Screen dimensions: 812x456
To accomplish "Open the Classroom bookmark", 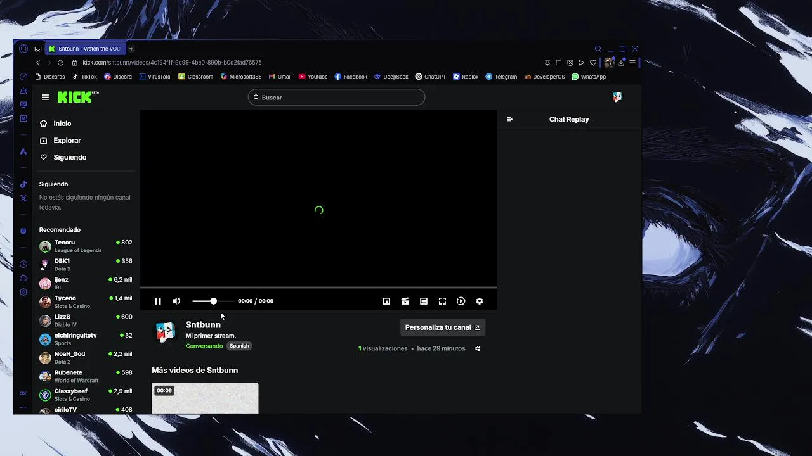I will pyautogui.click(x=195, y=77).
